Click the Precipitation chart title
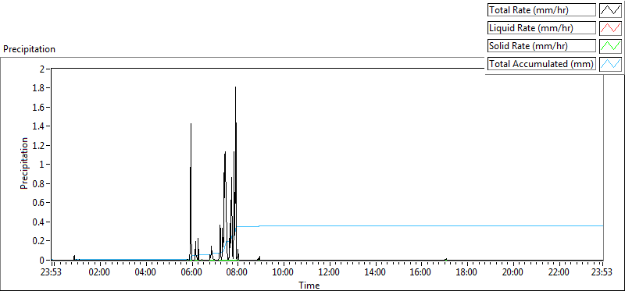 tap(29, 49)
